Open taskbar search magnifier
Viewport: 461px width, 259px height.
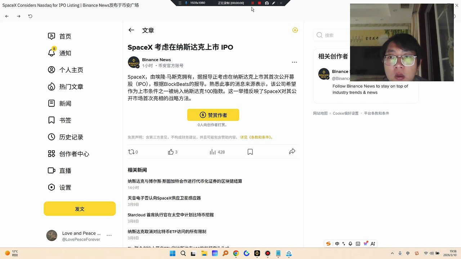pyautogui.click(x=183, y=253)
